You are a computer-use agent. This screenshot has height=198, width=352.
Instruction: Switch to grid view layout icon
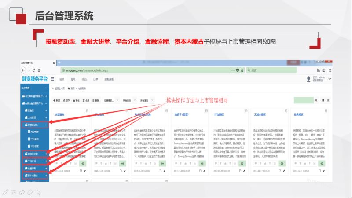(x=323, y=100)
